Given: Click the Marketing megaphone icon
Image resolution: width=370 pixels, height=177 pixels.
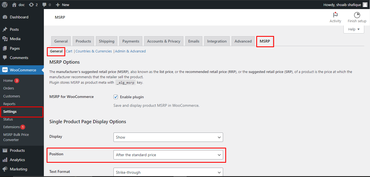Looking at the screenshot, I should coord(5,169).
